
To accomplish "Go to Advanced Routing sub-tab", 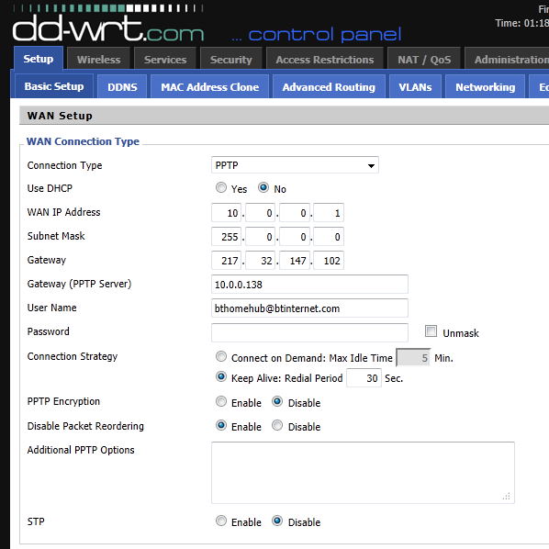I will 329,87.
